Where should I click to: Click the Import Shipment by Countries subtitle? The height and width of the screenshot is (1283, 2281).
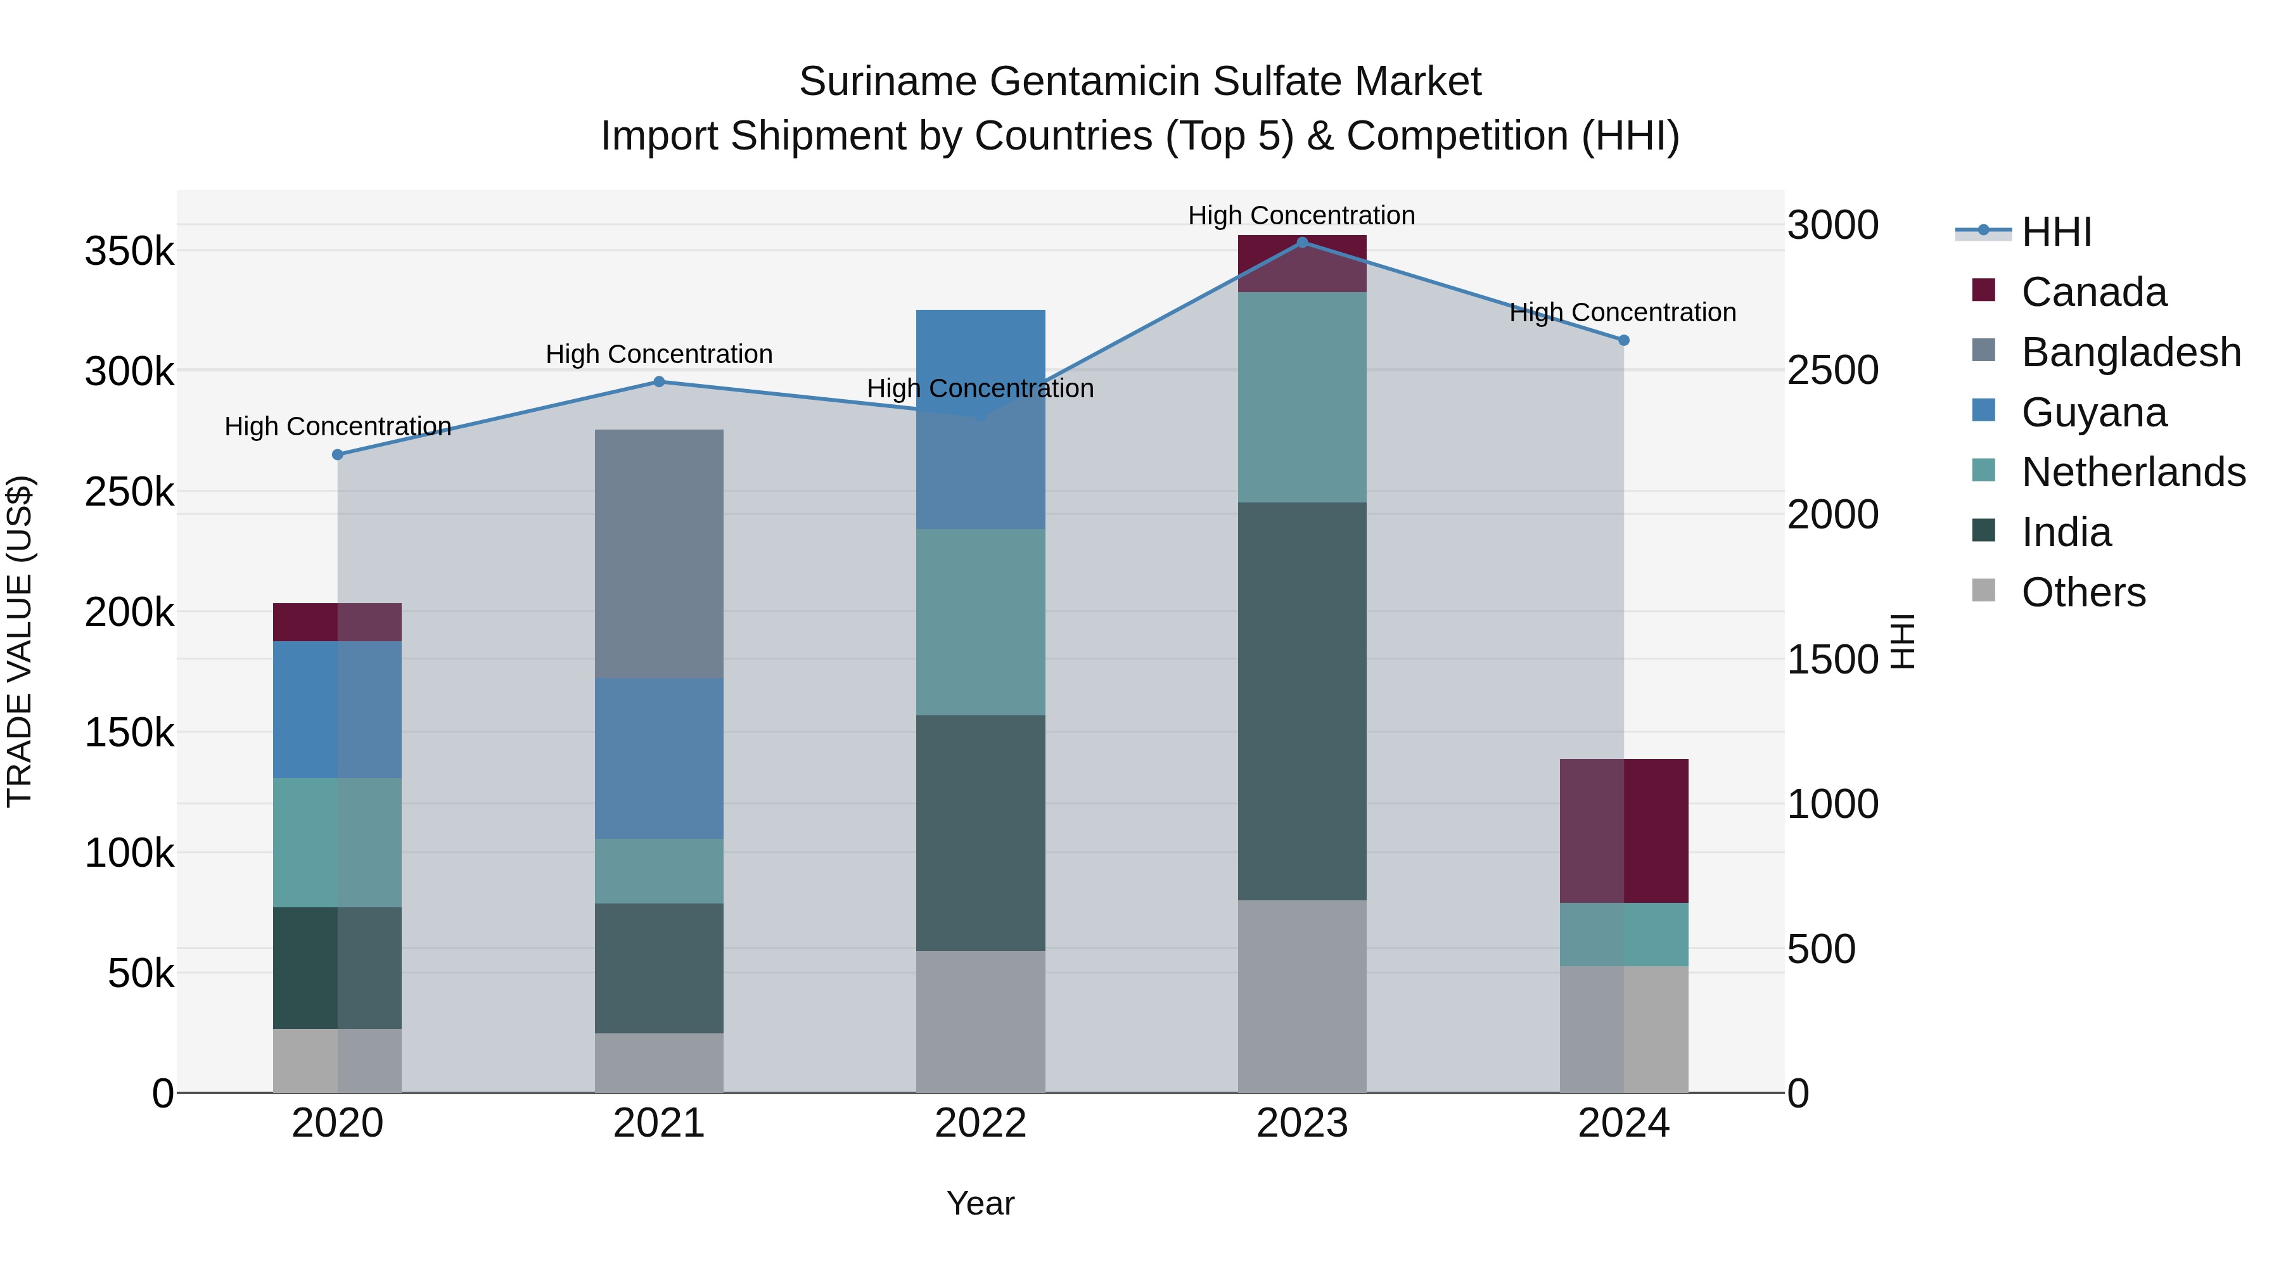pyautogui.click(x=1140, y=136)
